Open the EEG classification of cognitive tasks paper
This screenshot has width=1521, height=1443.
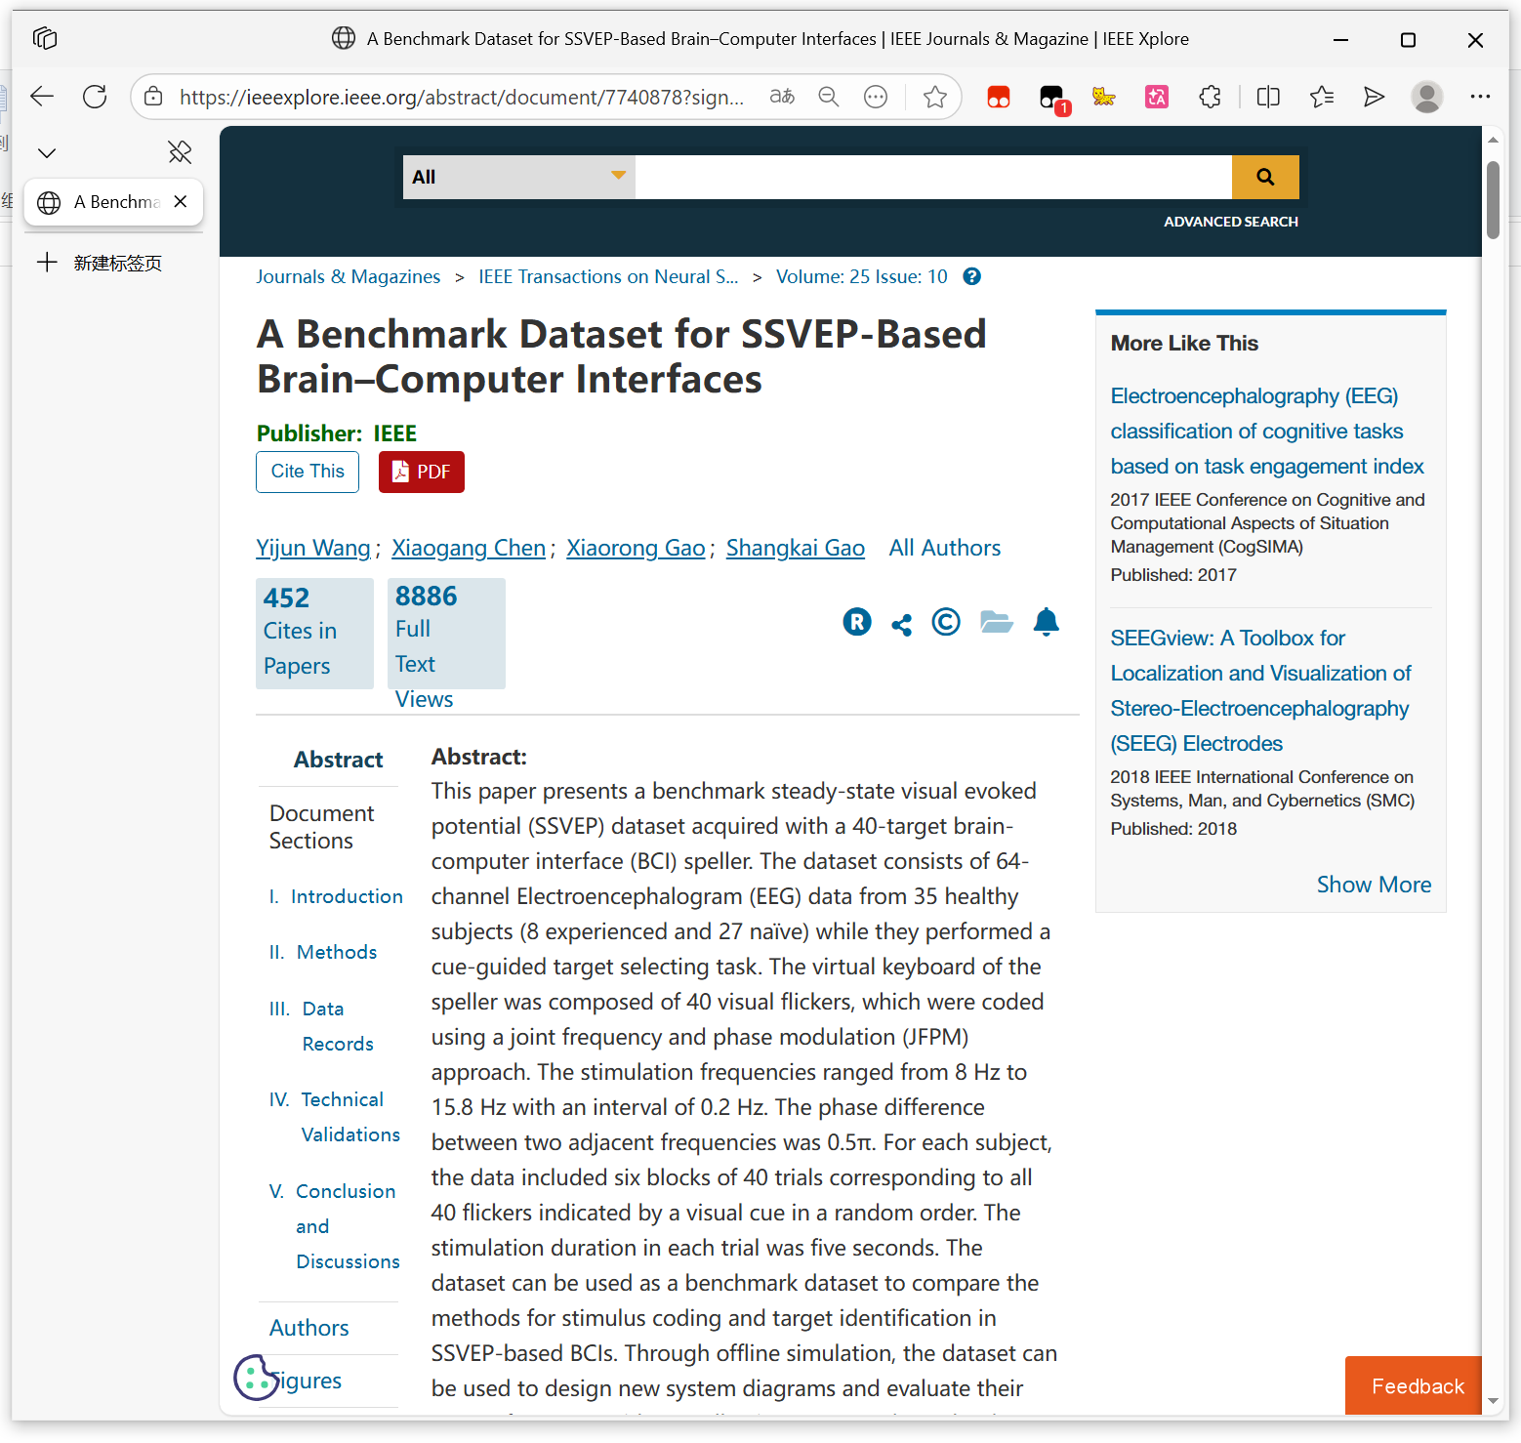point(1267,432)
